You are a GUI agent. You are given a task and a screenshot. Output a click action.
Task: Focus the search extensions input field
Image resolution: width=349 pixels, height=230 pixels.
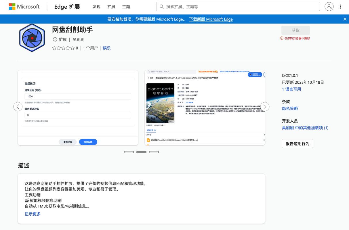pos(238,6)
